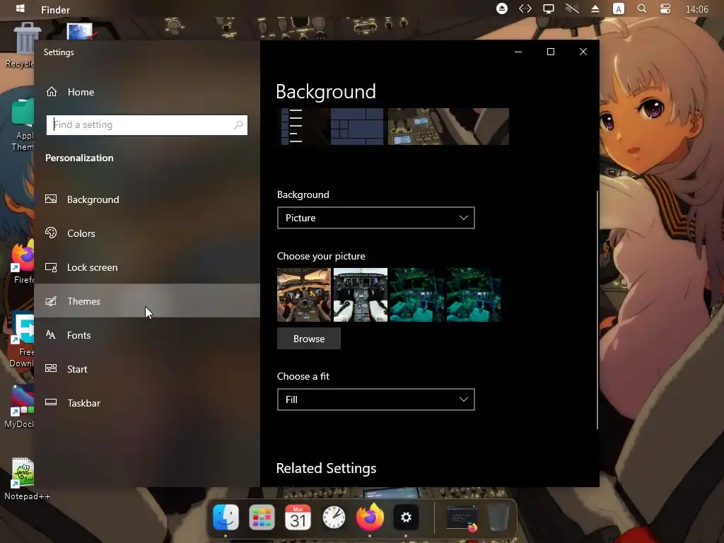The image size is (724, 543).
Task: Click the muted volume icon in menu bar
Action: [x=572, y=8]
